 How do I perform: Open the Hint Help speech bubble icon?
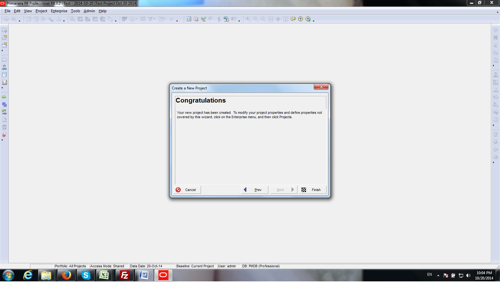pos(292,19)
